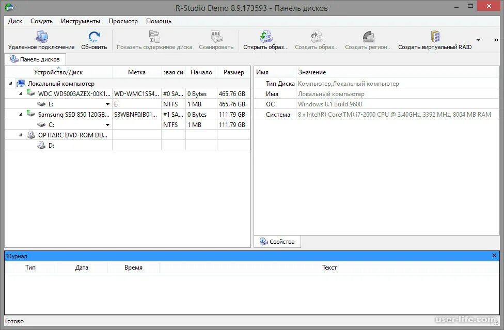This screenshot has height=330, width=504.
Task: Select label cell 'S3WBNF0JB01...'
Action: [x=137, y=115]
